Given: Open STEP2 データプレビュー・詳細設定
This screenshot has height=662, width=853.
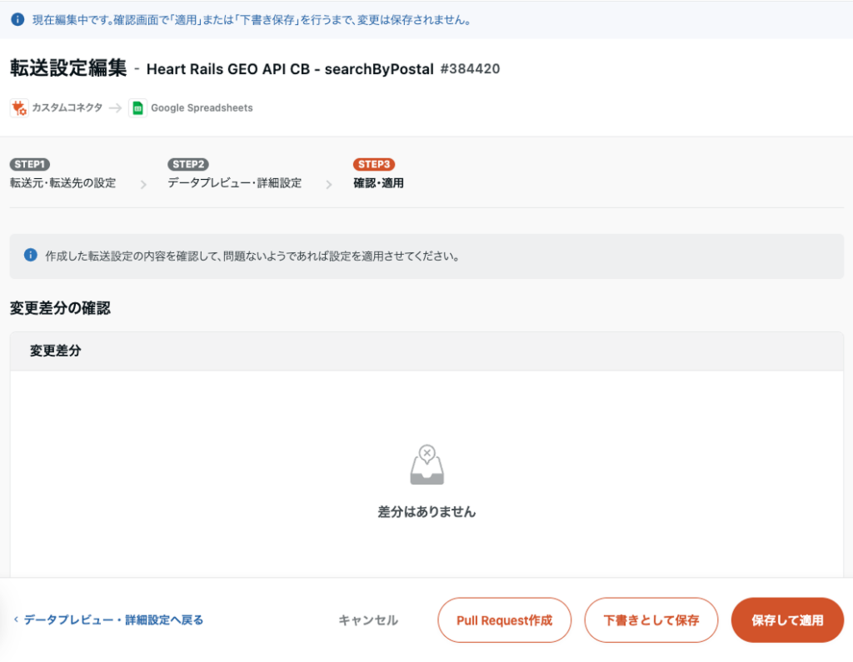Looking at the screenshot, I should pos(234,183).
